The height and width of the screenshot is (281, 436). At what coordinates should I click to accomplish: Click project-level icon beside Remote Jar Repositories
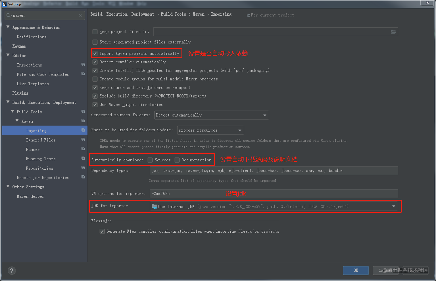coord(83,177)
